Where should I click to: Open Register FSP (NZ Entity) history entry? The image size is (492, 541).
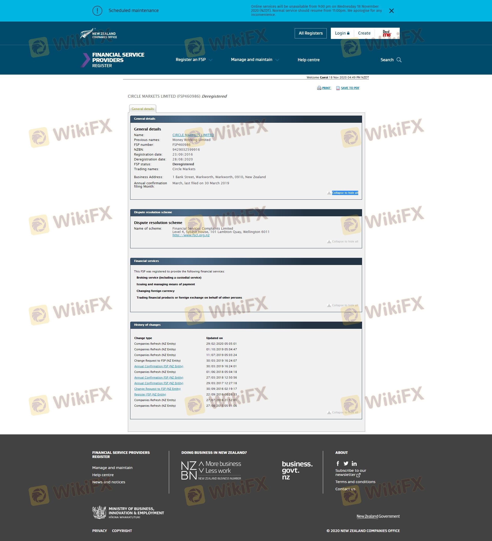point(150,394)
